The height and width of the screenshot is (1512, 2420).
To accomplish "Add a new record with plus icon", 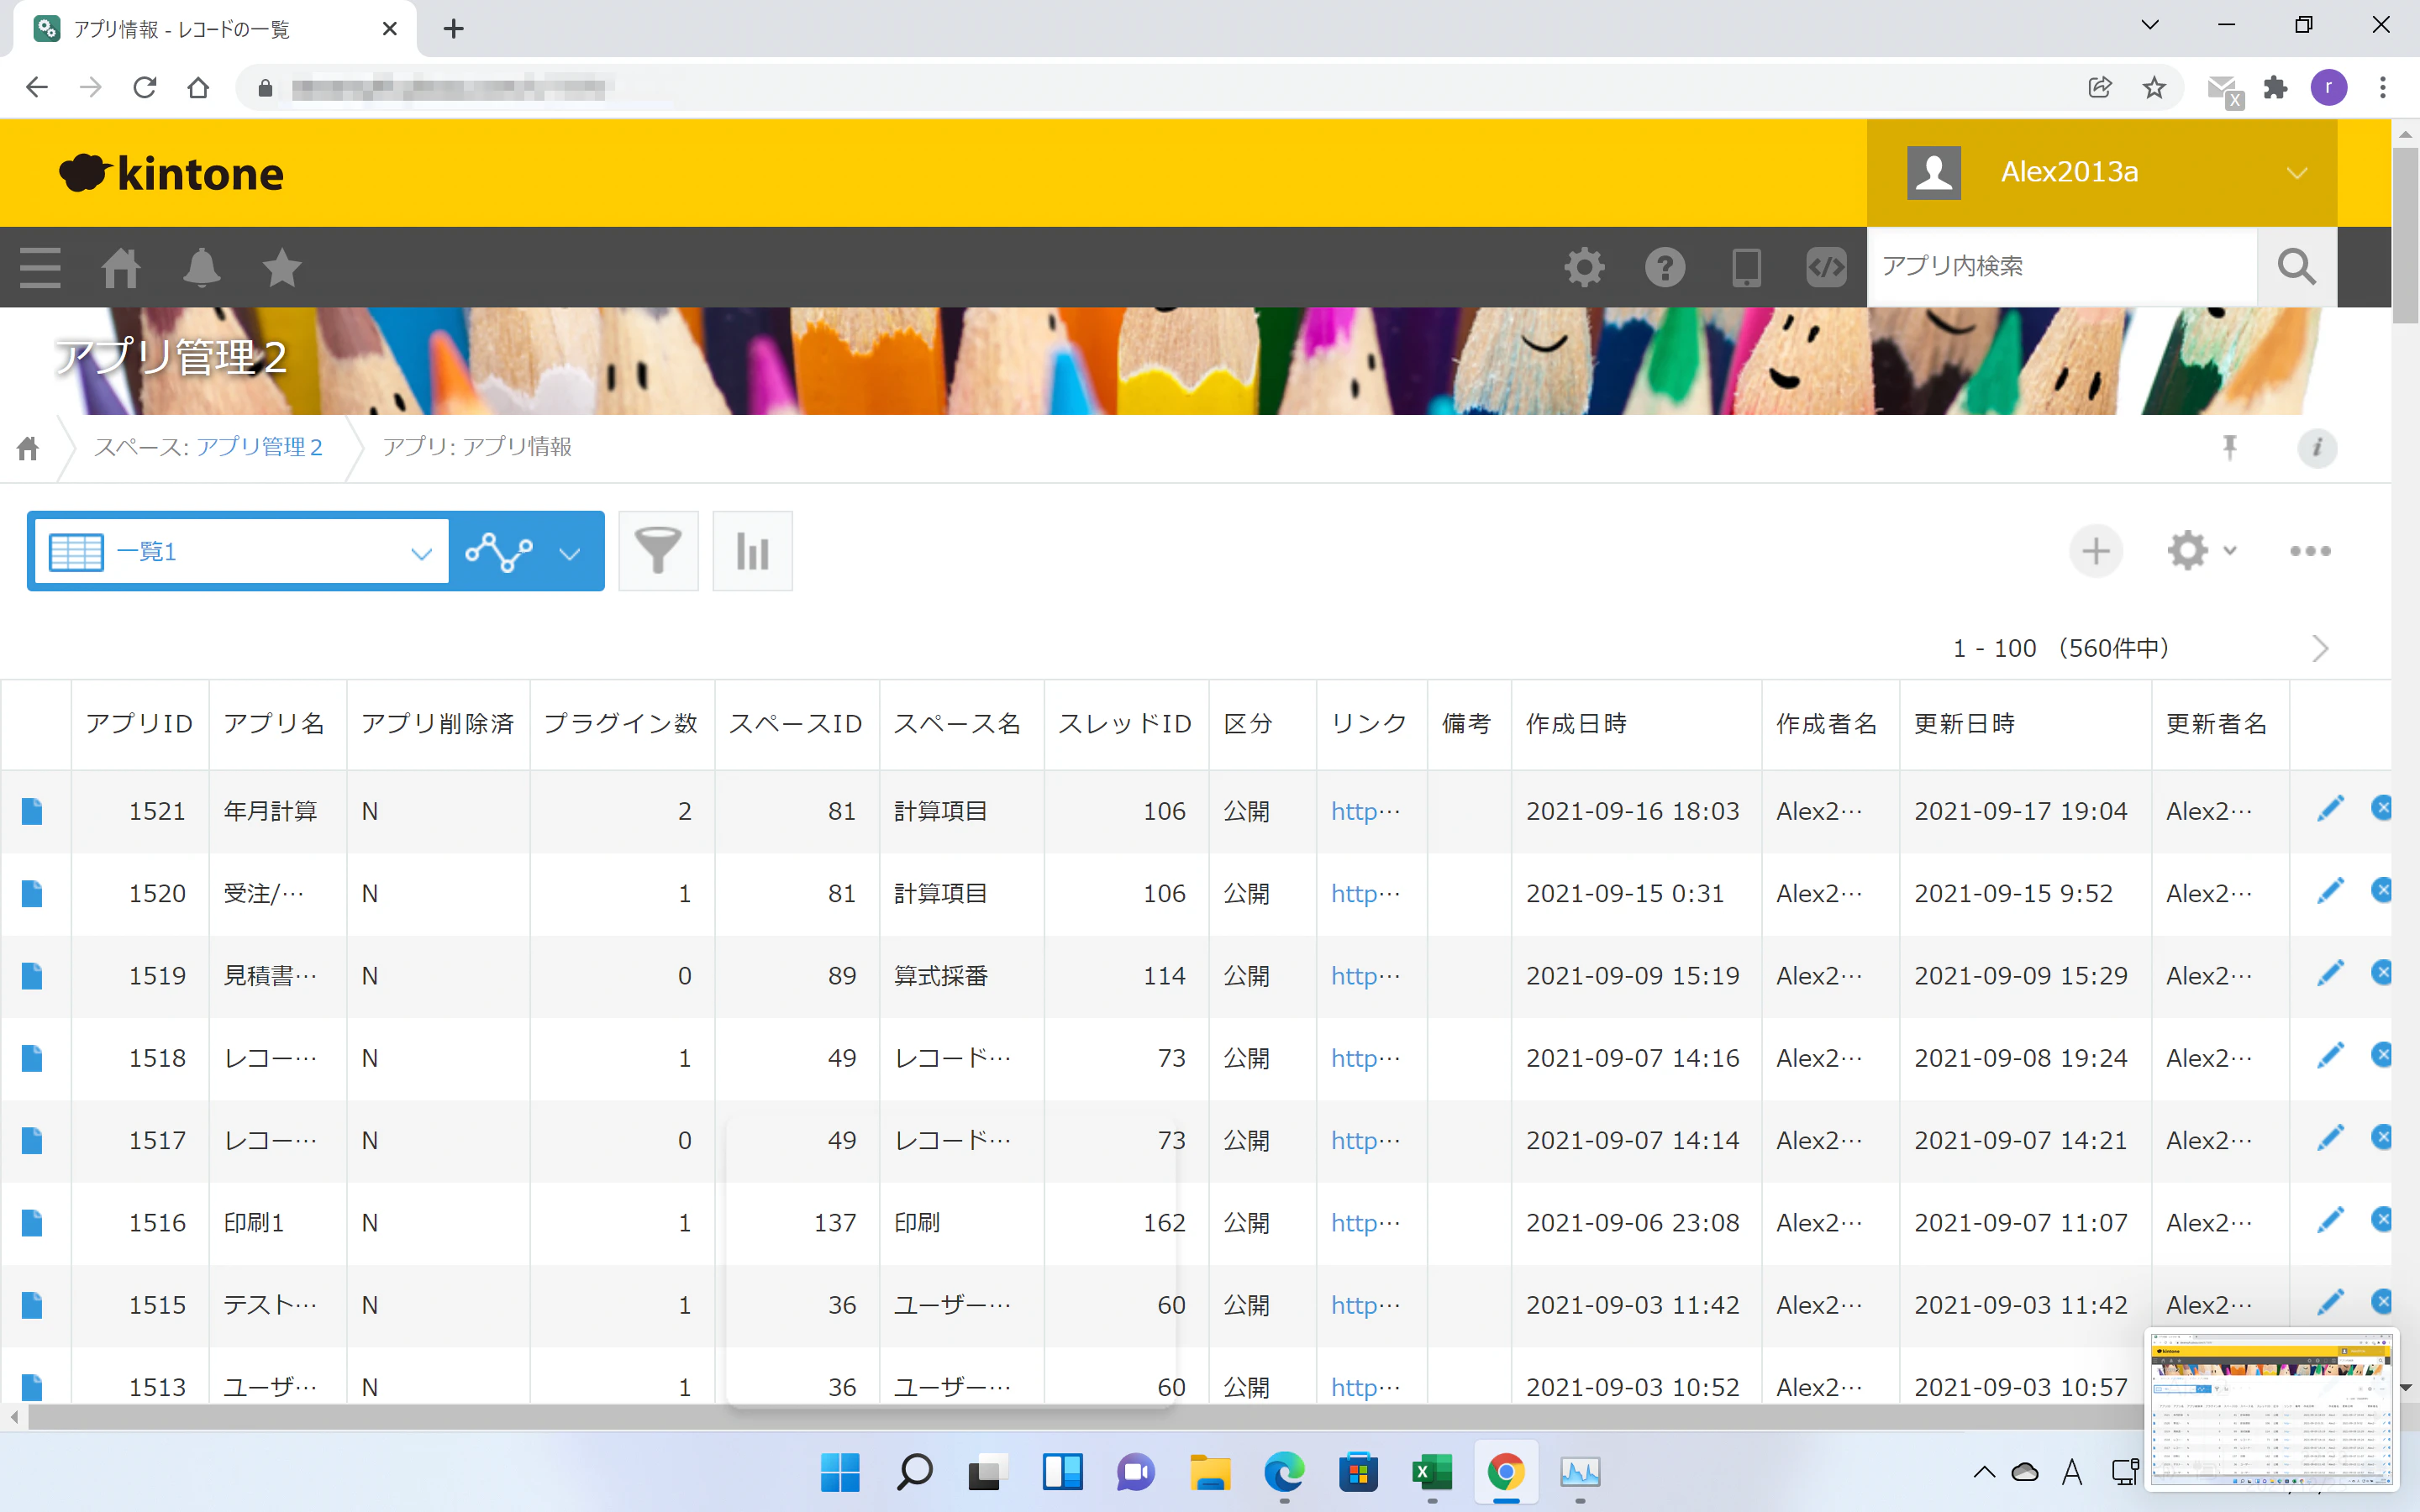I will coord(2096,551).
